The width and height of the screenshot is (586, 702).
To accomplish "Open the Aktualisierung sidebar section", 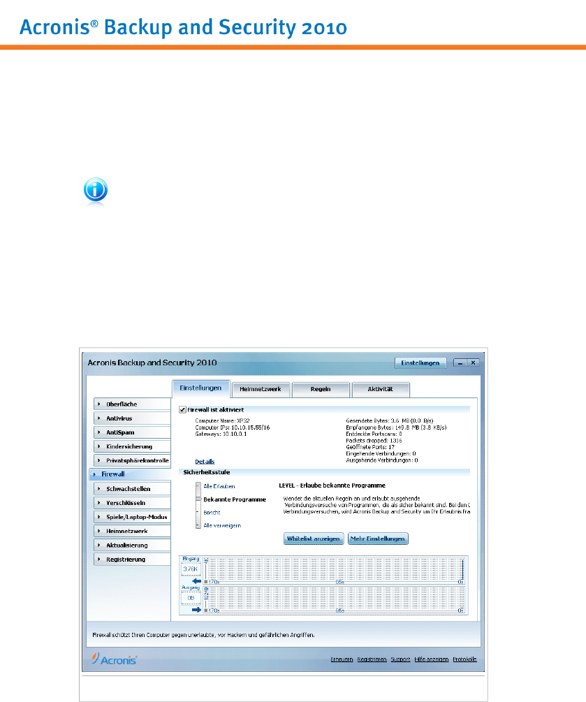I will (x=132, y=545).
